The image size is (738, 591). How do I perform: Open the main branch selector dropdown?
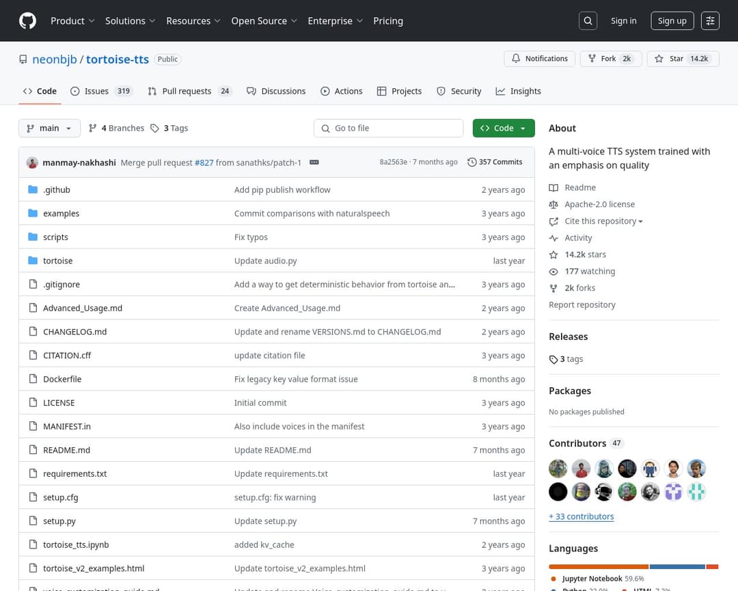49,128
